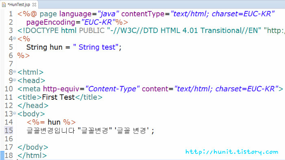Click content attribute on line 10
Viewport: 285px width, 160px height.
[155, 89]
